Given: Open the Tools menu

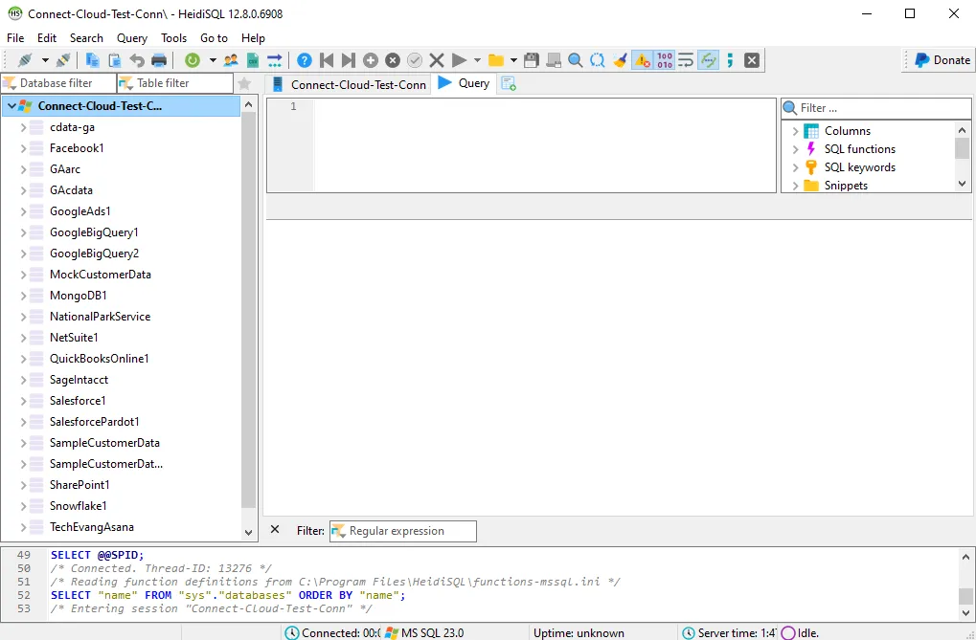Looking at the screenshot, I should tap(172, 38).
